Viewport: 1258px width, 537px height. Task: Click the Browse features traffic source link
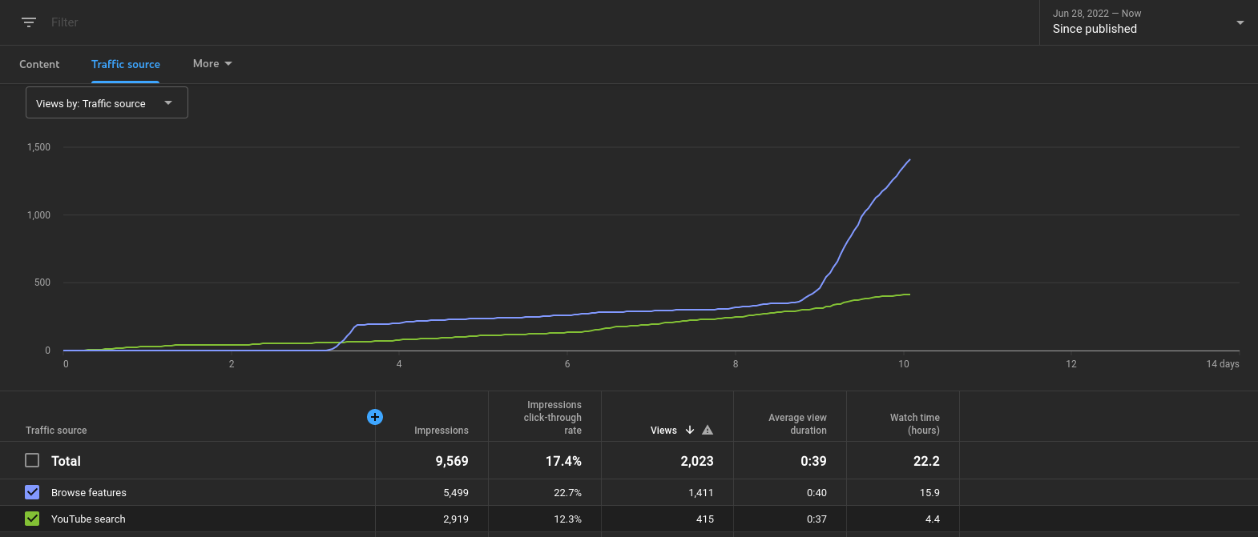click(89, 492)
